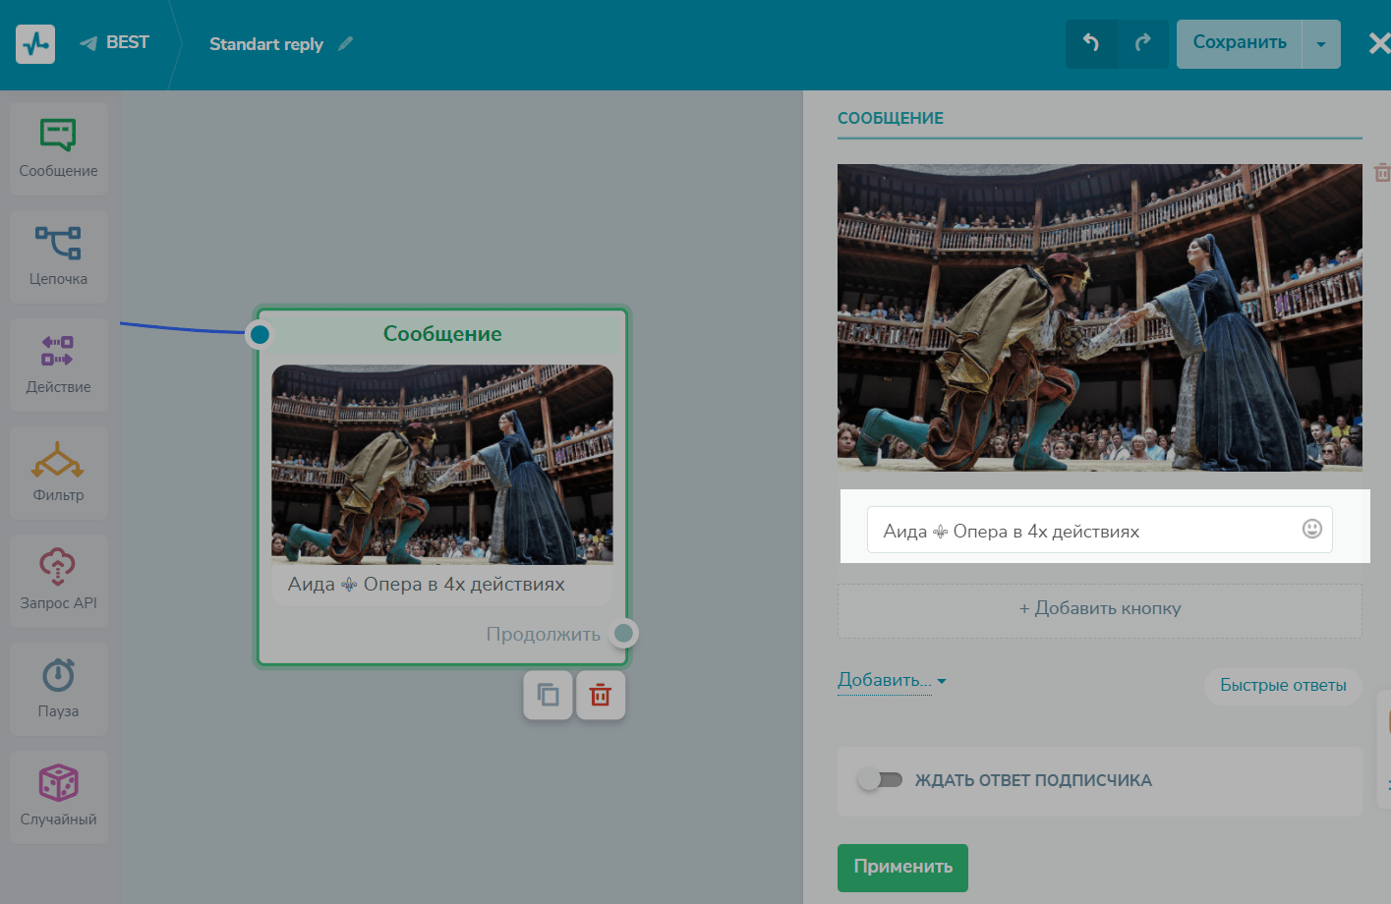Duplicate the message block with copy icon

pyautogui.click(x=549, y=696)
